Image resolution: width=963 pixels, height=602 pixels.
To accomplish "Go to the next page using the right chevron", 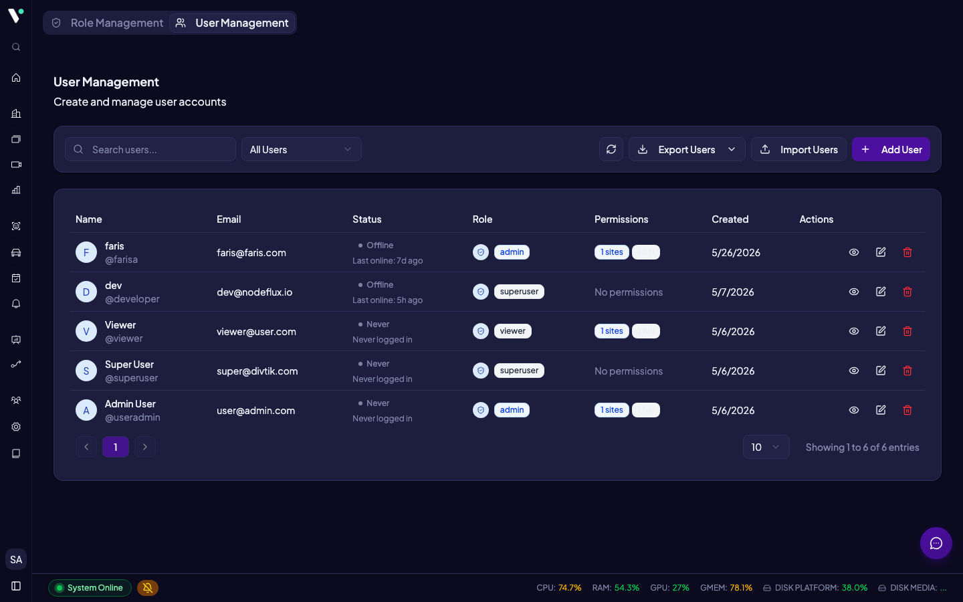I will pyautogui.click(x=145, y=447).
